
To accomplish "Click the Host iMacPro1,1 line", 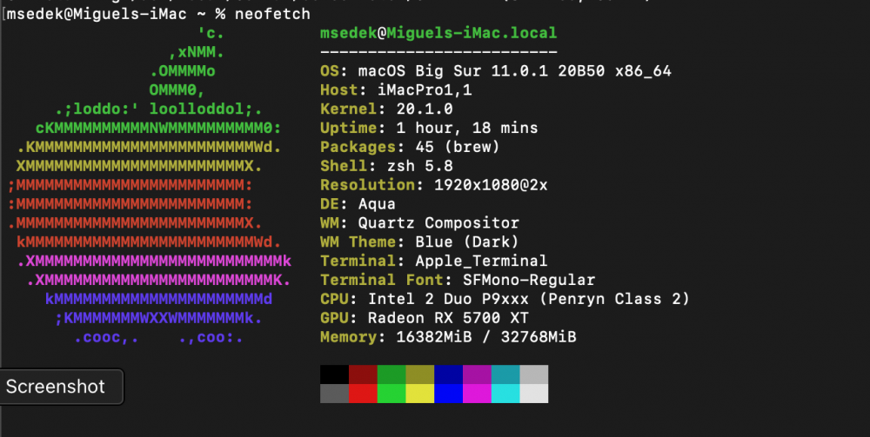I will tap(396, 90).
